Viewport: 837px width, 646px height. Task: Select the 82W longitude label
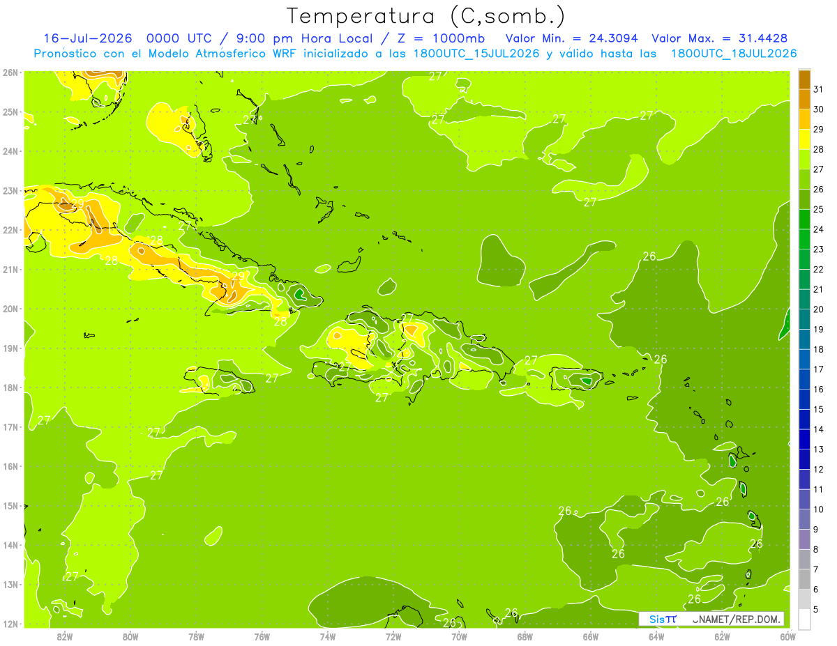click(65, 636)
